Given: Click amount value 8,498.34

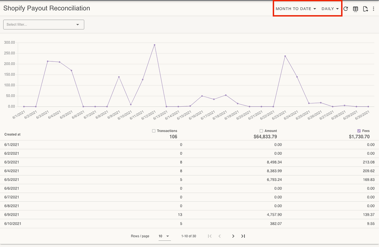Looking at the screenshot, I should coord(274,162).
